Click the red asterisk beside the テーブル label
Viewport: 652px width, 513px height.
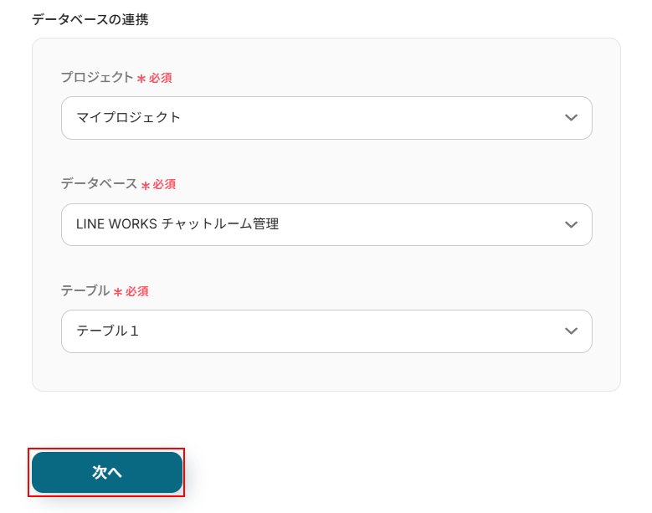click(118, 292)
